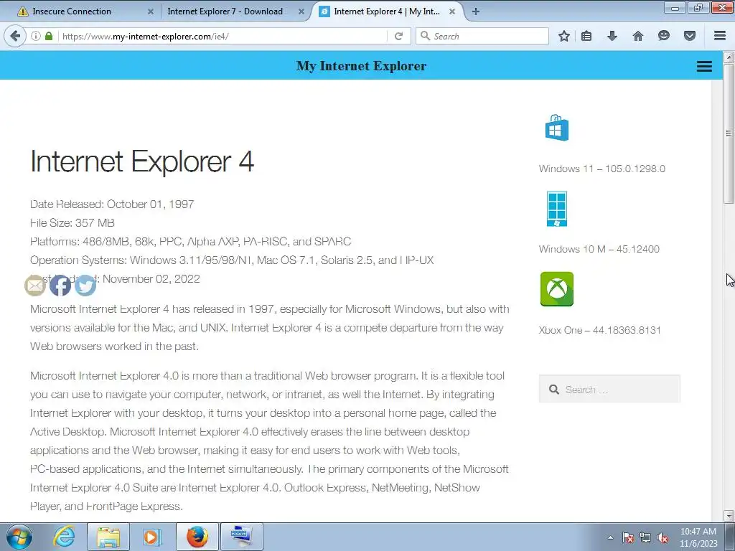Open the My Internet Explorer site title
Screen dimensions: 735x551
click(361, 66)
